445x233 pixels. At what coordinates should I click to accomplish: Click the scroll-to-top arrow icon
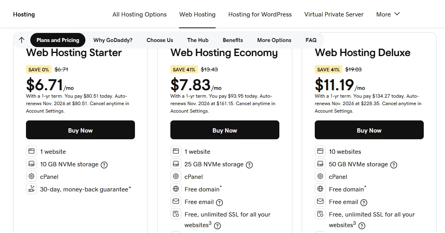pos(21,40)
